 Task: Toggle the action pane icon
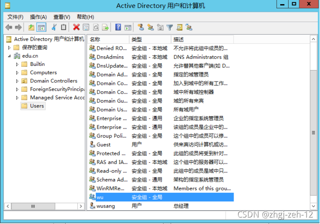point(128,27)
